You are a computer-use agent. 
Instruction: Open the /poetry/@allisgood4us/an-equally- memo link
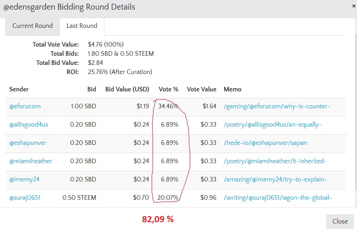tap(273, 124)
